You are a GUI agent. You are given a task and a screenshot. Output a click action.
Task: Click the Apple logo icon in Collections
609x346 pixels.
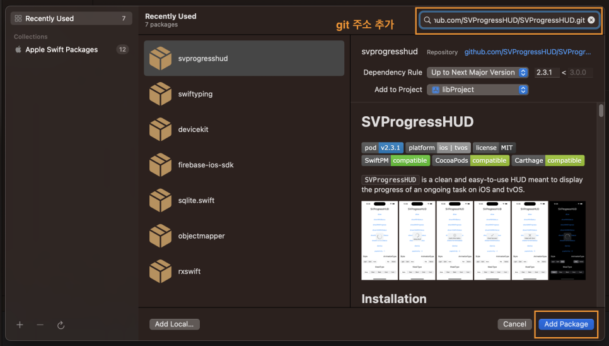tap(18, 49)
